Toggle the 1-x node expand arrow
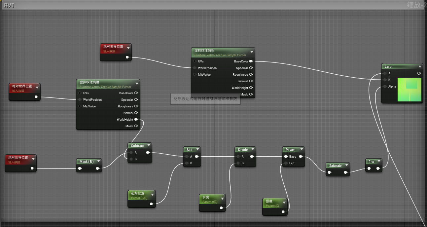This screenshot has height=227, width=427. tap(379, 161)
